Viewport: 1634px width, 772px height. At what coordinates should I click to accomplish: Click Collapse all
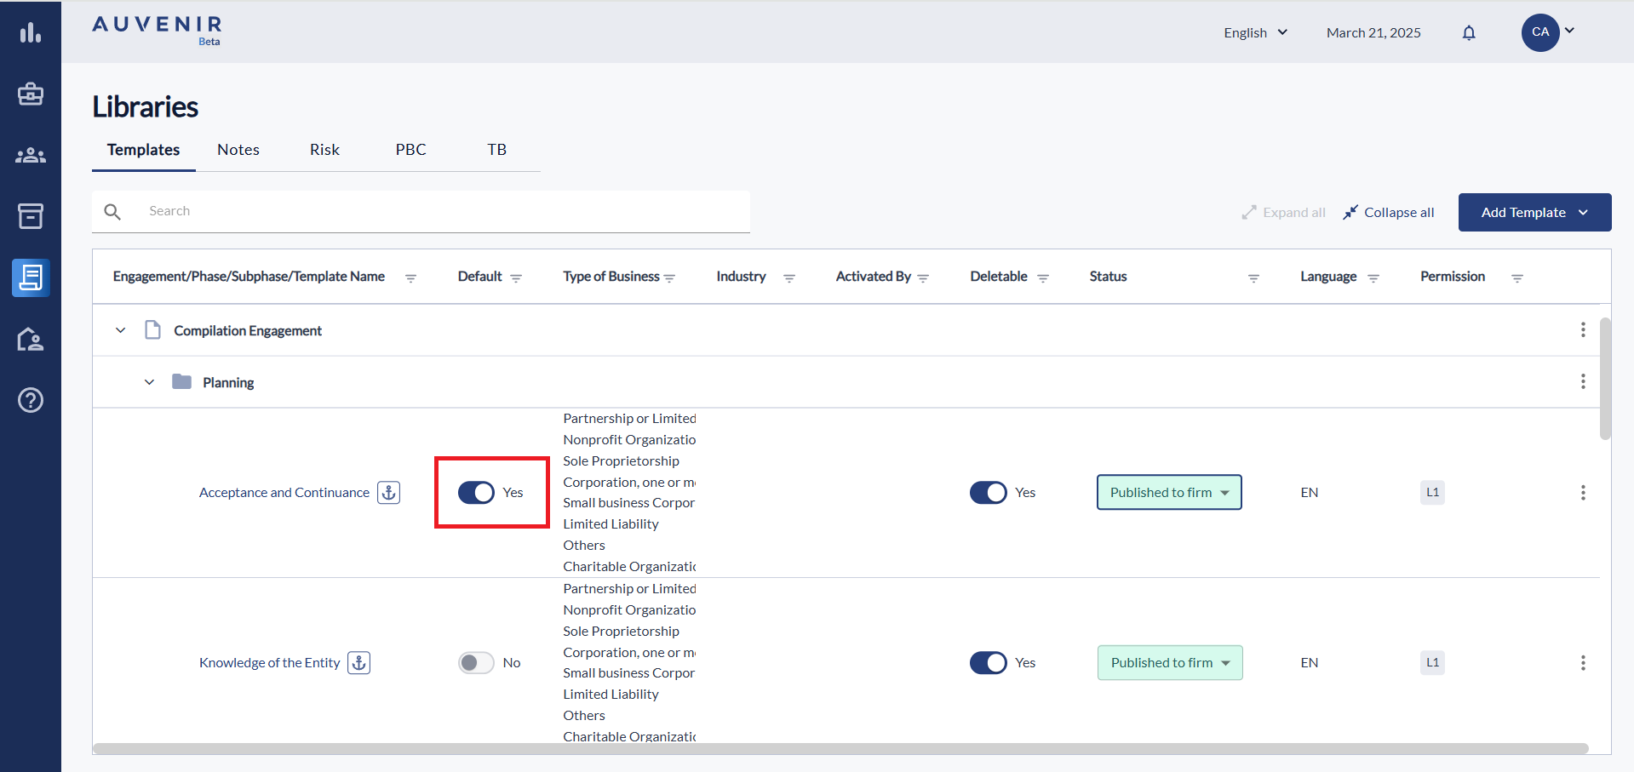click(x=1389, y=213)
